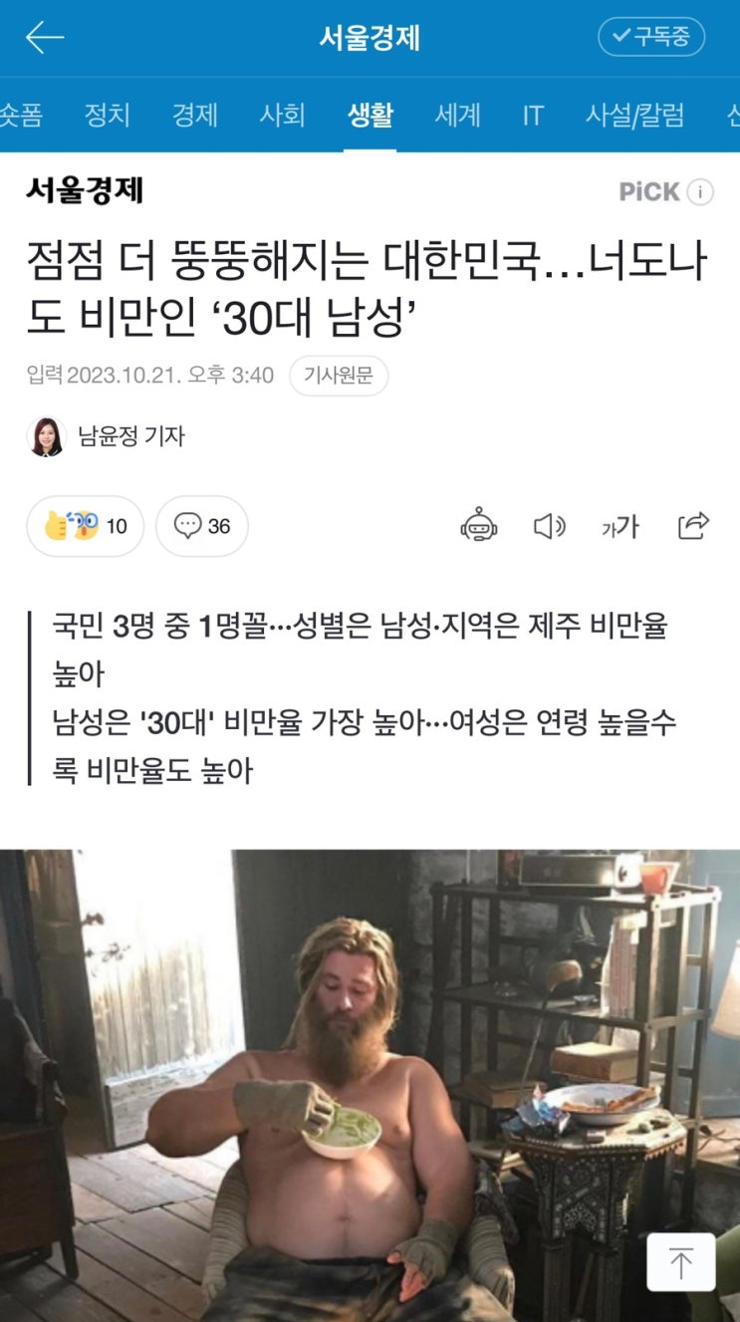This screenshot has width=740, height=1322.
Task: Open the 사설/칼럼 tab
Action: (x=634, y=116)
